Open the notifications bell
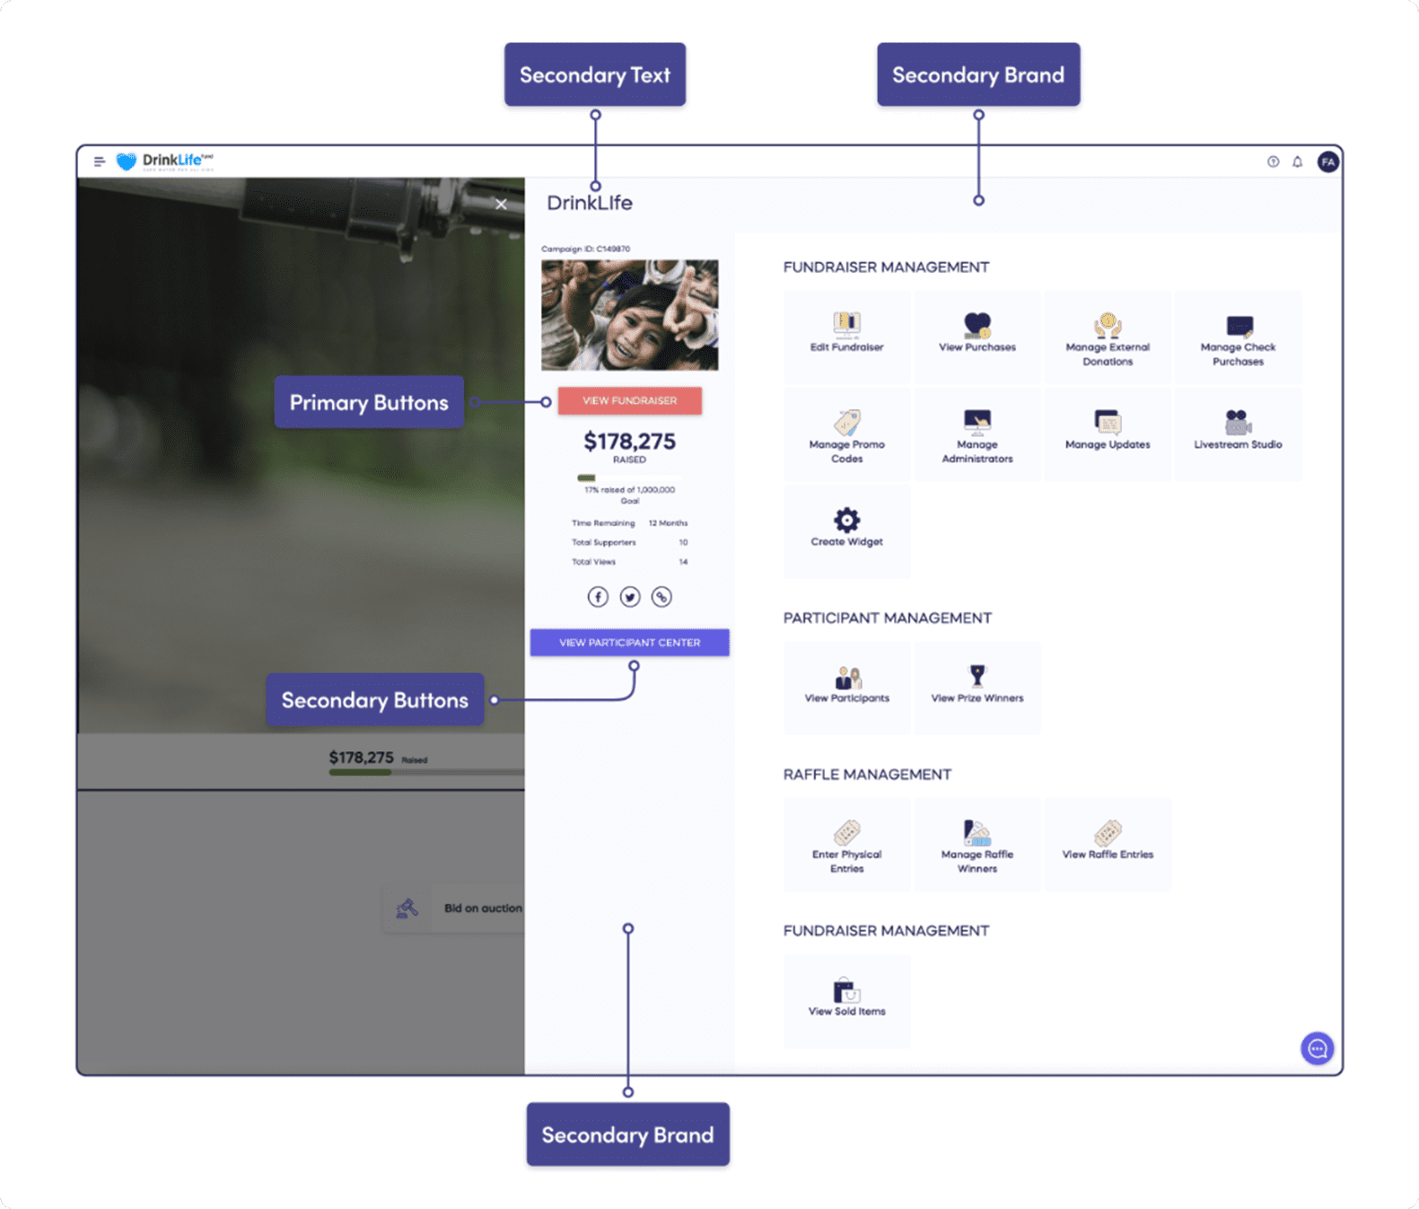 pos(1297,162)
